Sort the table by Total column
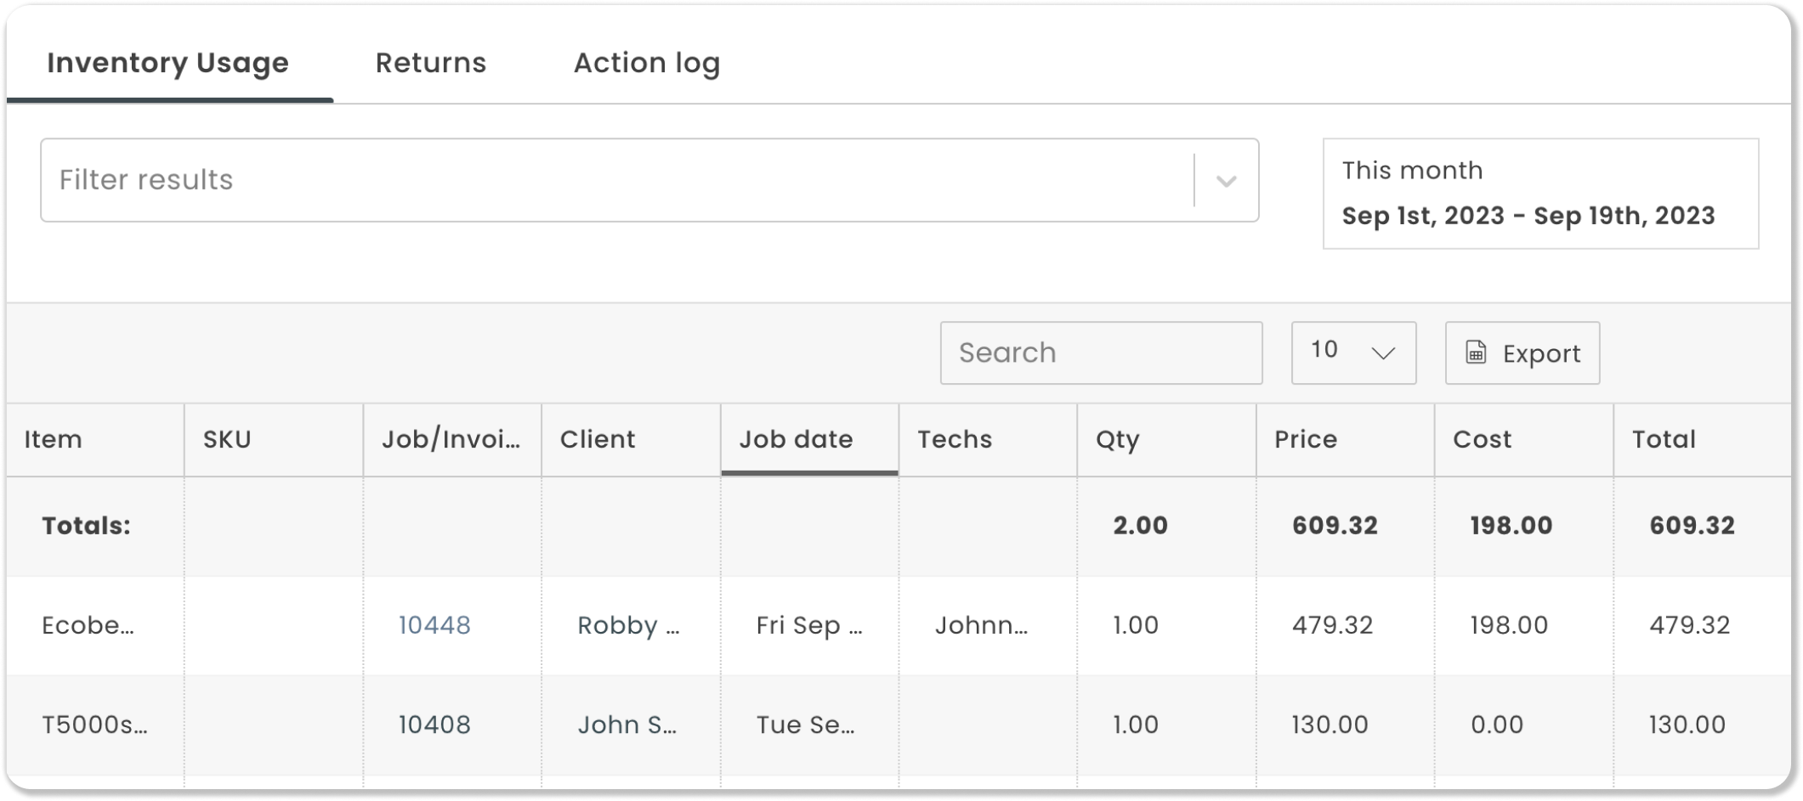 point(1662,439)
